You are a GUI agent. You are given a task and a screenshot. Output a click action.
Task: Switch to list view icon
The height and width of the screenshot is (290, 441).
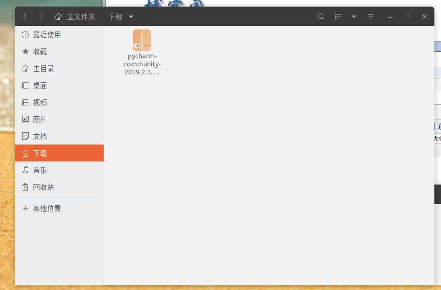click(x=337, y=16)
